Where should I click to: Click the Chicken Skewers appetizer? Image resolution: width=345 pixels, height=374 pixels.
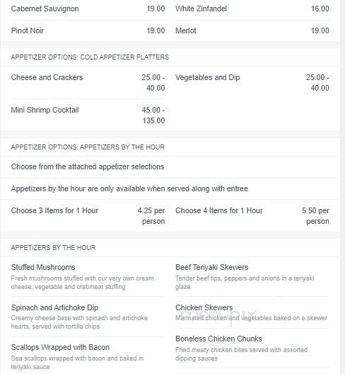click(204, 307)
